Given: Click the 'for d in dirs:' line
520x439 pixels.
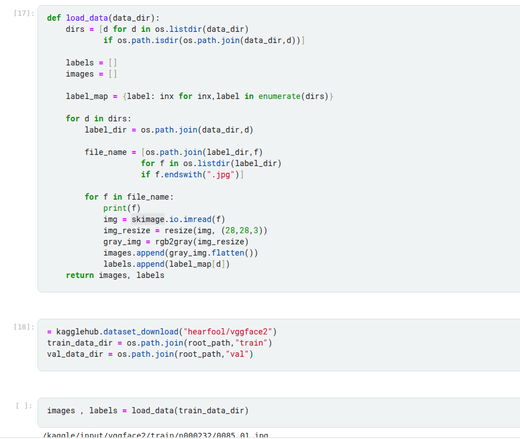Looking at the screenshot, I should point(98,119).
